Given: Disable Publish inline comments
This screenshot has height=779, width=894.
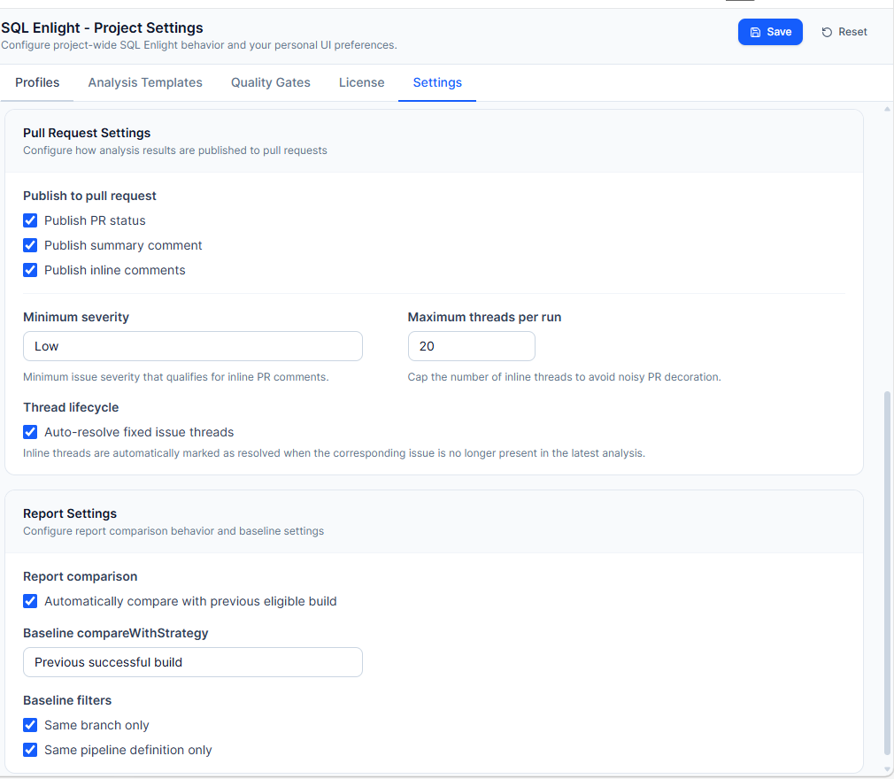Looking at the screenshot, I should pyautogui.click(x=30, y=270).
